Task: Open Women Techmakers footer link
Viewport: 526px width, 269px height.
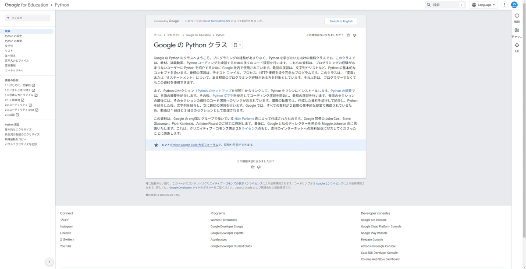Action: click(224, 220)
